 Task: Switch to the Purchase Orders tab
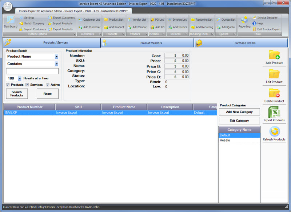click(241, 43)
